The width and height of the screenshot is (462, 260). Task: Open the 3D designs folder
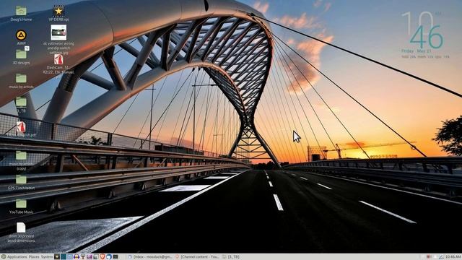(21, 54)
